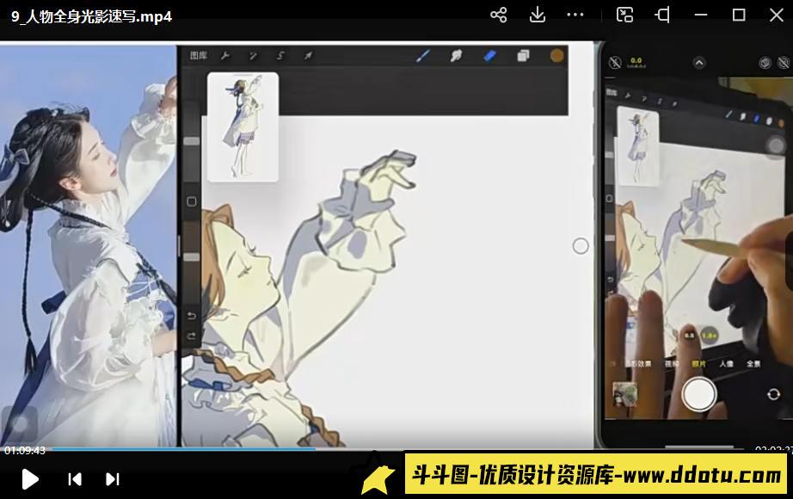
Task: Activate the Eraser tool
Action: pyautogui.click(x=489, y=54)
